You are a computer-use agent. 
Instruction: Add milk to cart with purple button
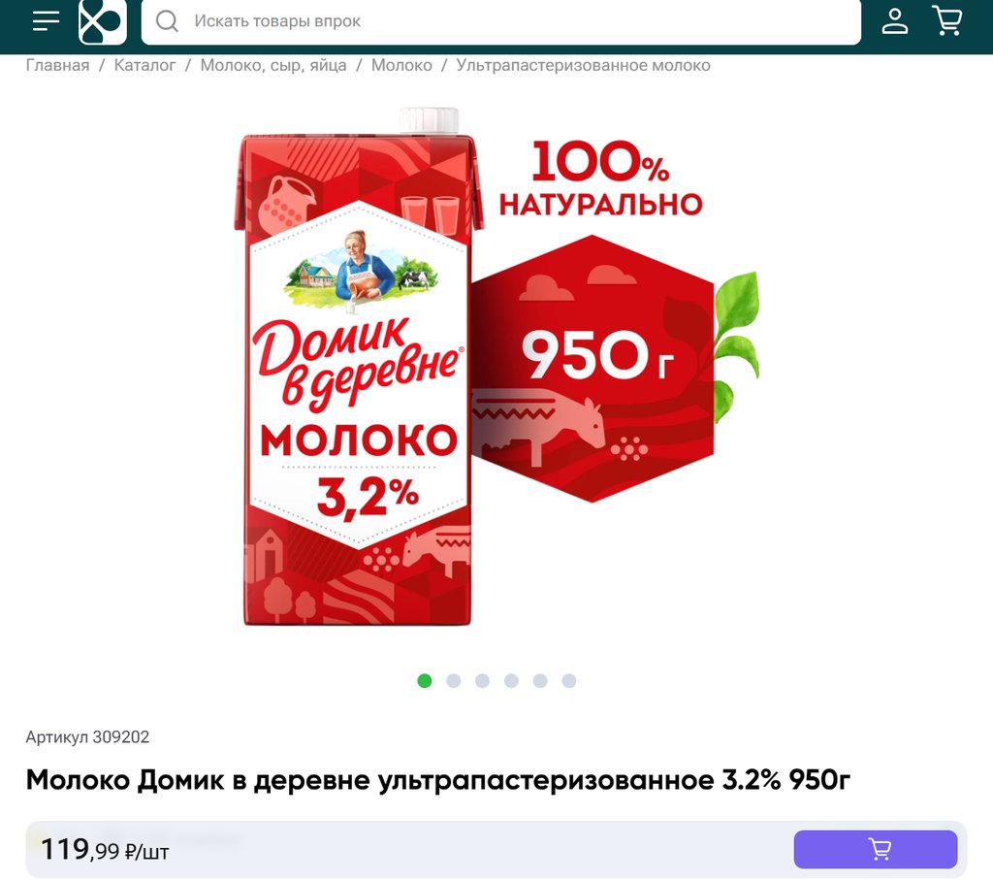click(876, 849)
